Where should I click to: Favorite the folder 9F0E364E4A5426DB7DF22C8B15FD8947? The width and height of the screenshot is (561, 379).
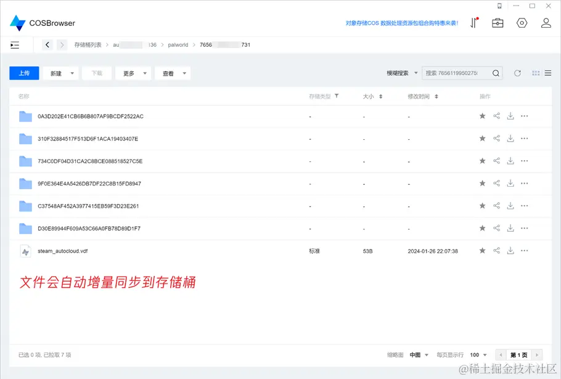(x=483, y=183)
